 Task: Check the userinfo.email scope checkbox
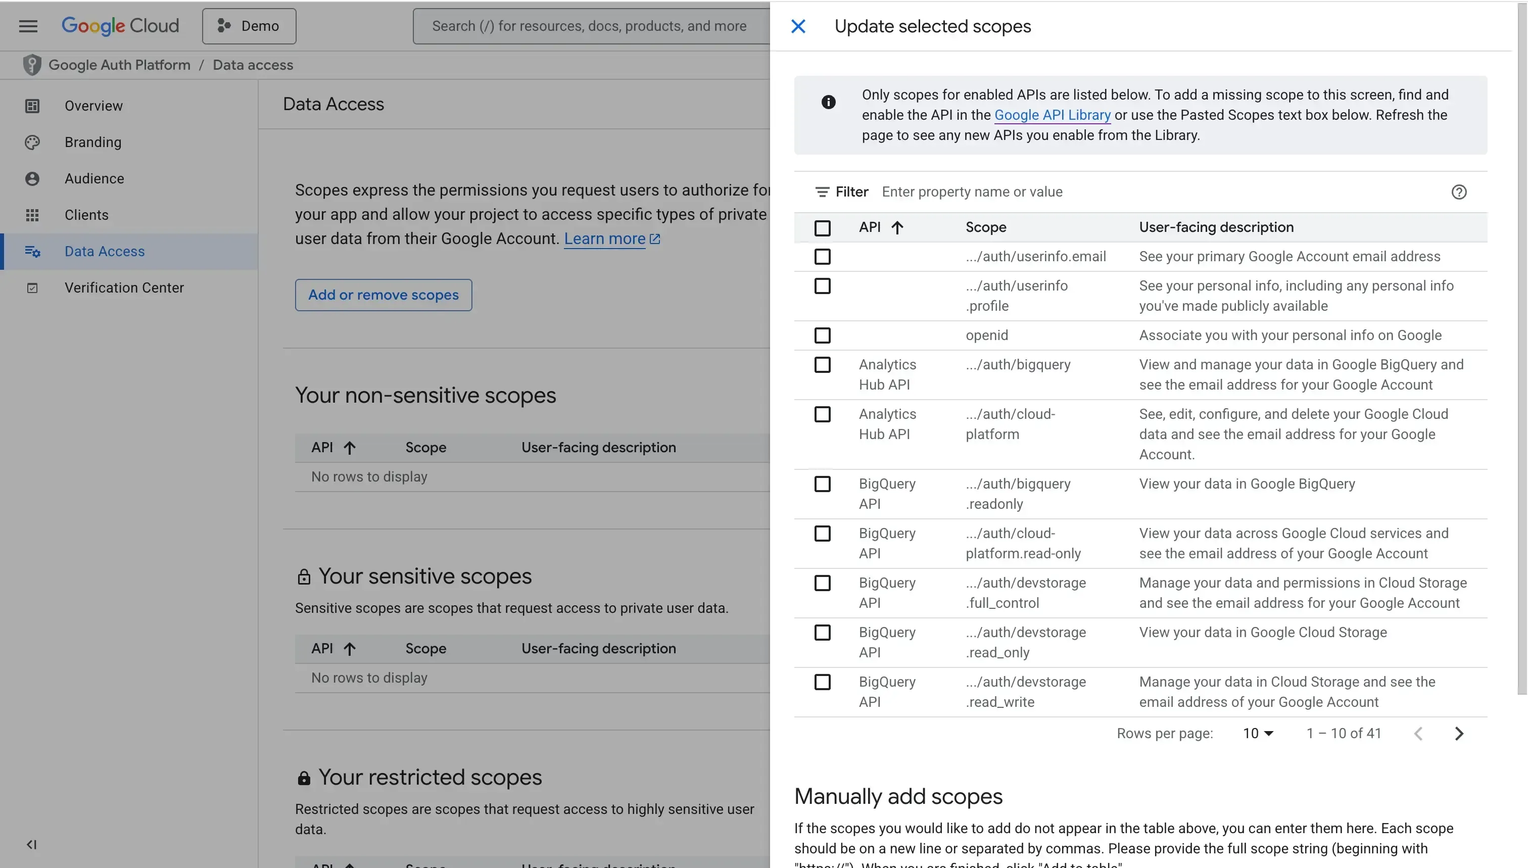[x=822, y=256]
